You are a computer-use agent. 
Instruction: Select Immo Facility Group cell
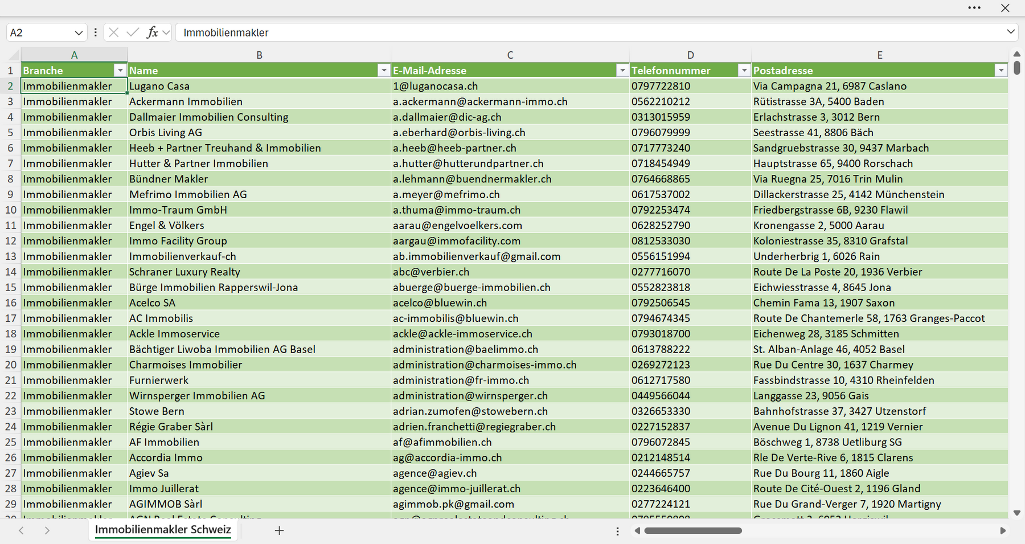pos(259,240)
